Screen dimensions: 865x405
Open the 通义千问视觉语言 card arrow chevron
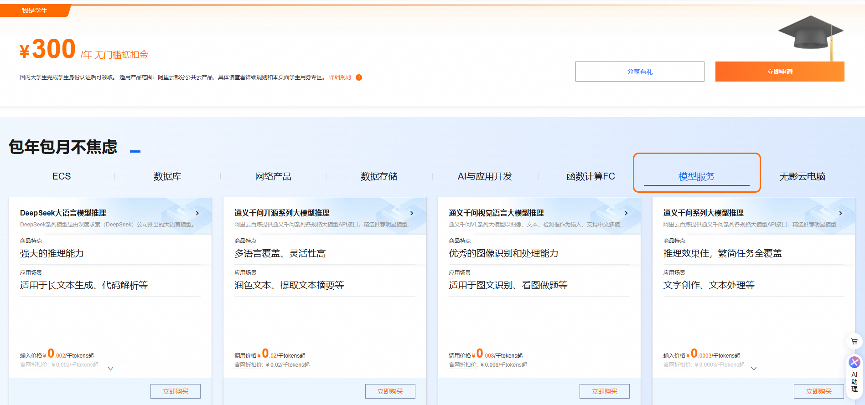pyautogui.click(x=626, y=213)
